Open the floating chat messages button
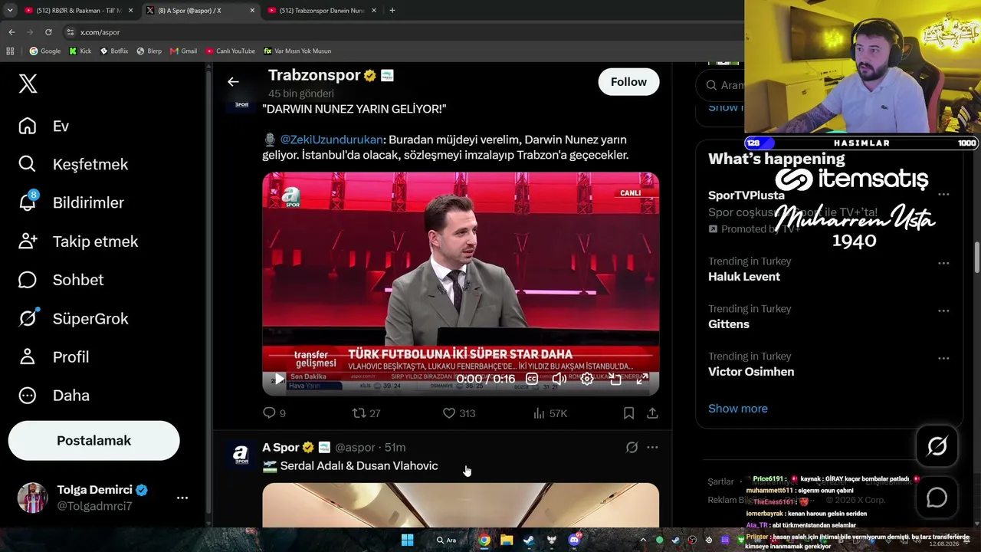 [x=937, y=498]
